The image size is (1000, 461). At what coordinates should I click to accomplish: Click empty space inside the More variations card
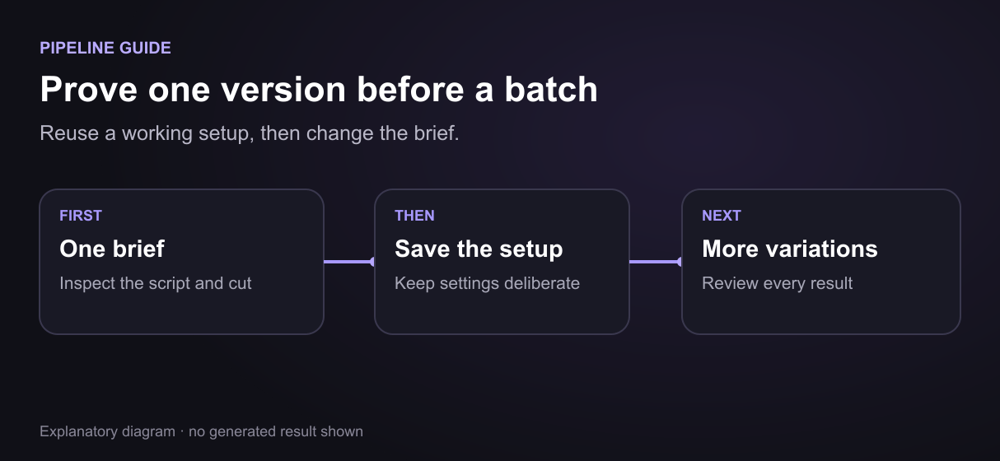tap(821, 314)
